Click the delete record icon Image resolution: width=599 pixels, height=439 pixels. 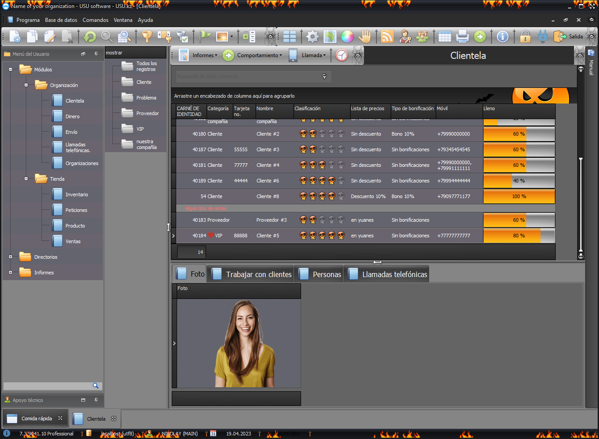coord(67,37)
